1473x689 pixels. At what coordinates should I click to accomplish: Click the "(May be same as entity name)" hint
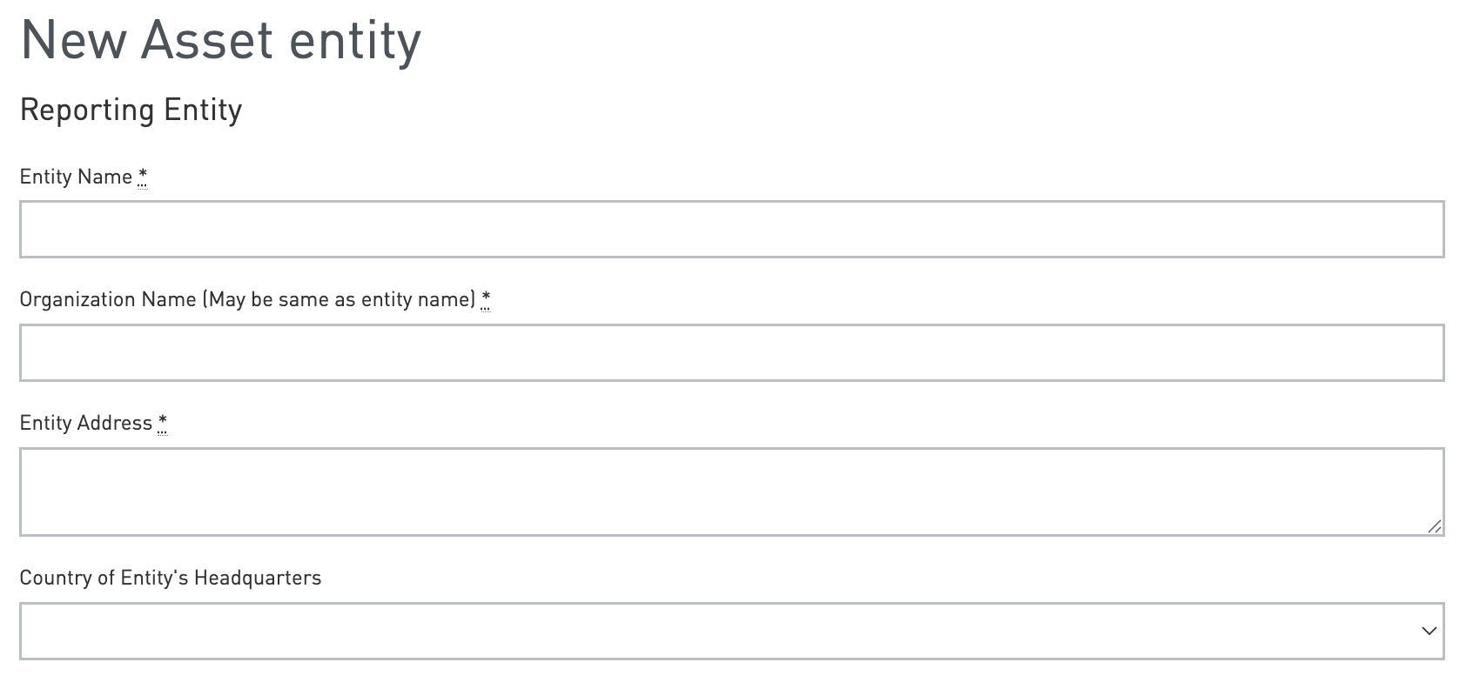[340, 299]
